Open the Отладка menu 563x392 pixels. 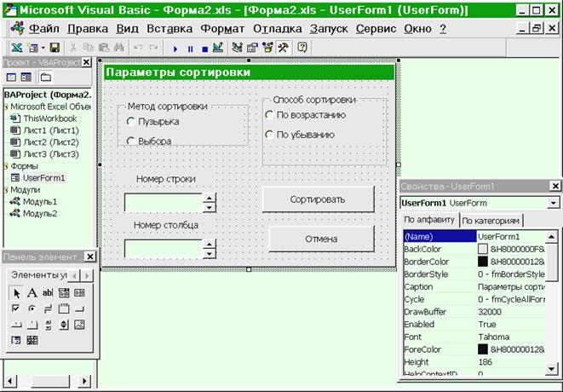[277, 28]
